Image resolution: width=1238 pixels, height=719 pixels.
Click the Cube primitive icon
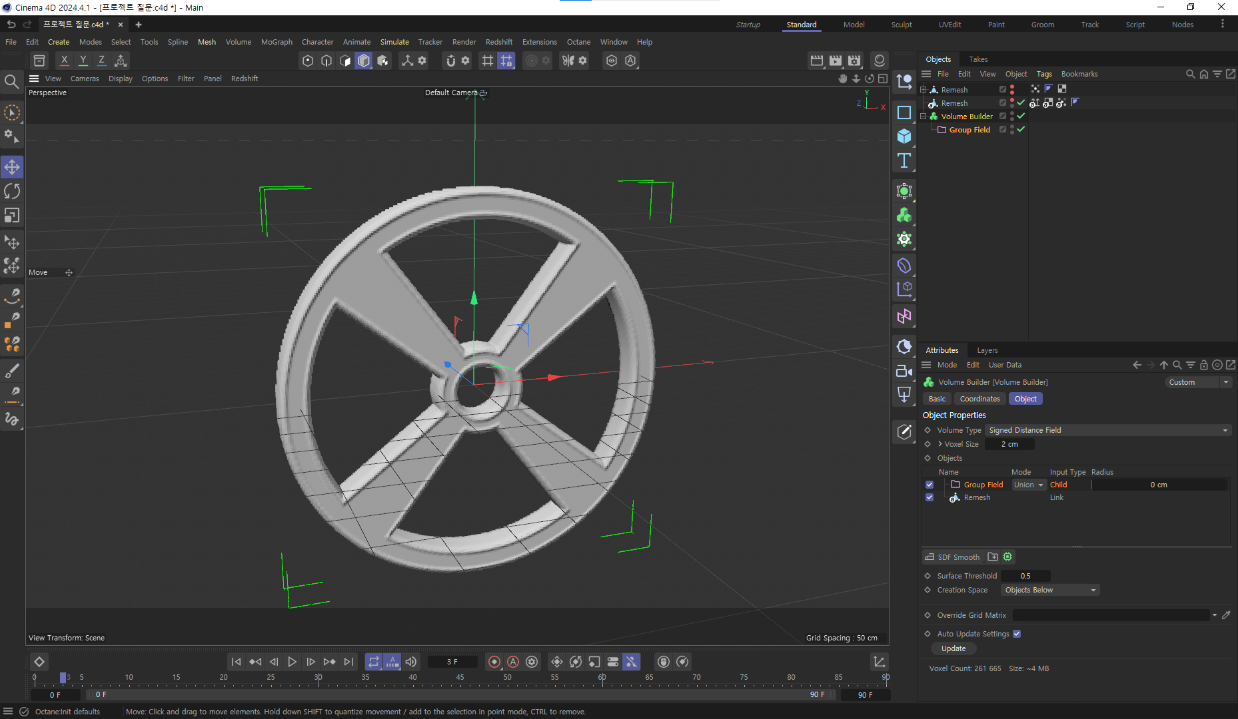(904, 136)
